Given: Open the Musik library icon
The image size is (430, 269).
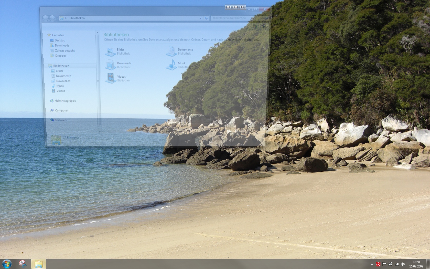Looking at the screenshot, I should pyautogui.click(x=171, y=65).
